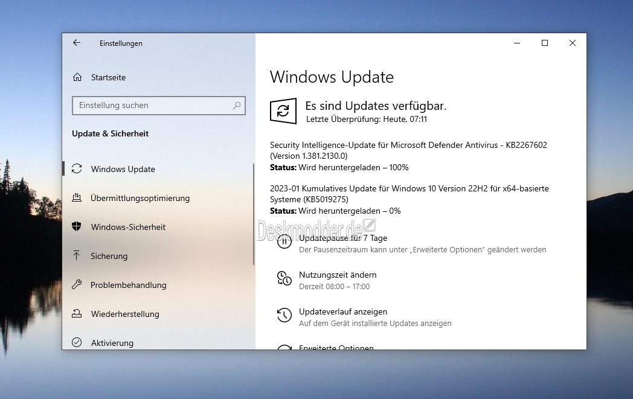
Task: Click the Aktivierung checkmark icon
Action: [77, 342]
